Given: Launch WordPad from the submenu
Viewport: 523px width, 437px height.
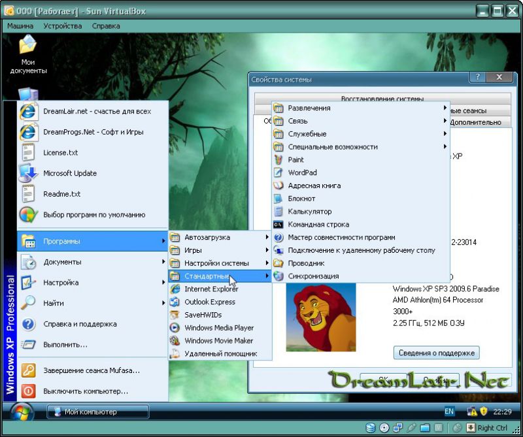Looking at the screenshot, I should (302, 172).
